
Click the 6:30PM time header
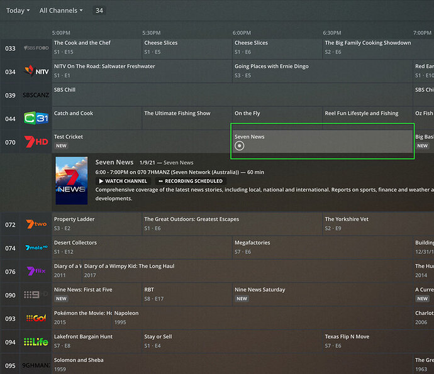tap(332, 33)
